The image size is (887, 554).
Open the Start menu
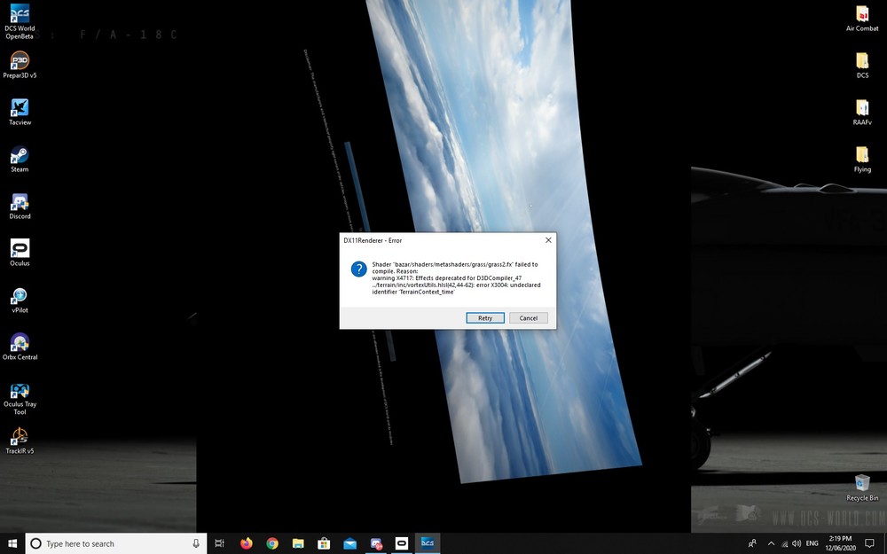pyautogui.click(x=12, y=542)
